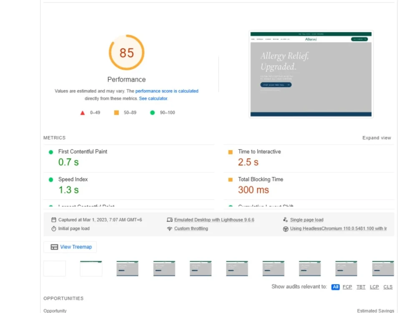Select the All audits filter
The width and height of the screenshot is (417, 313).
335,287
